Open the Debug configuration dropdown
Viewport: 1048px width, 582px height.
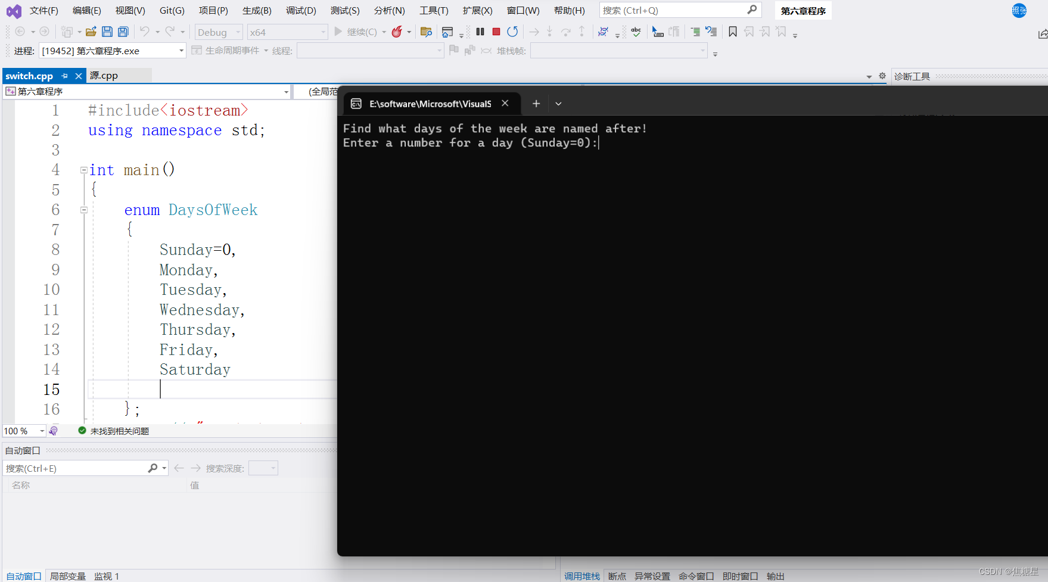pos(237,32)
